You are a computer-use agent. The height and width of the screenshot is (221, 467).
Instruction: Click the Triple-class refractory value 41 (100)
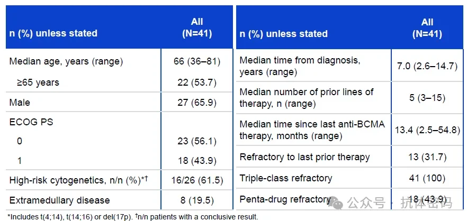[427, 178]
